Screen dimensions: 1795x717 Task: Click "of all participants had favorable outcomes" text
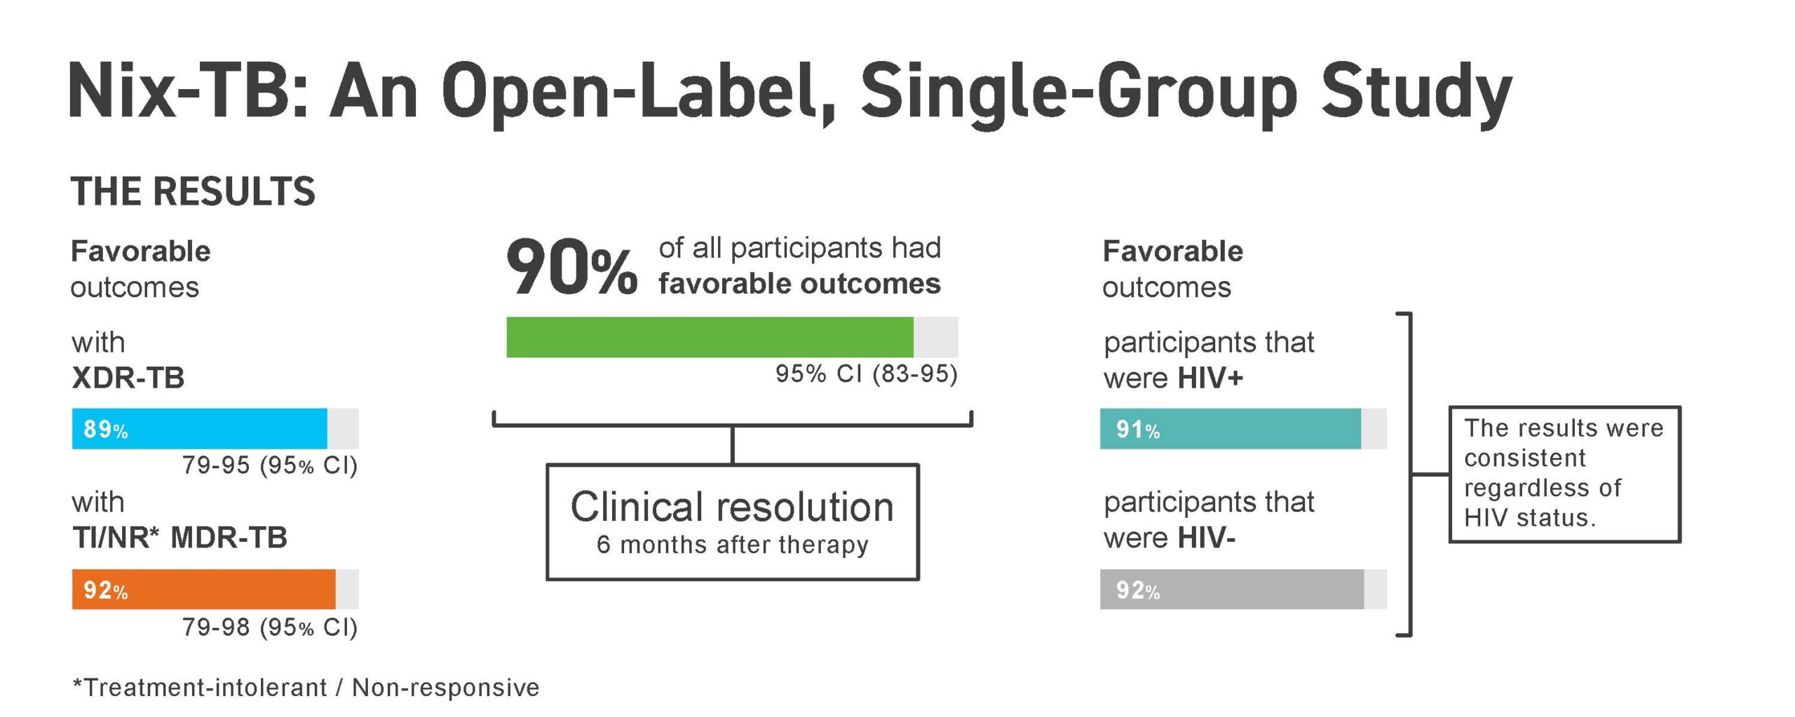799,266
